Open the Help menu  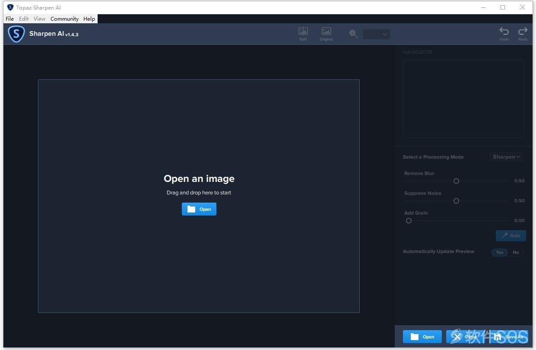89,19
